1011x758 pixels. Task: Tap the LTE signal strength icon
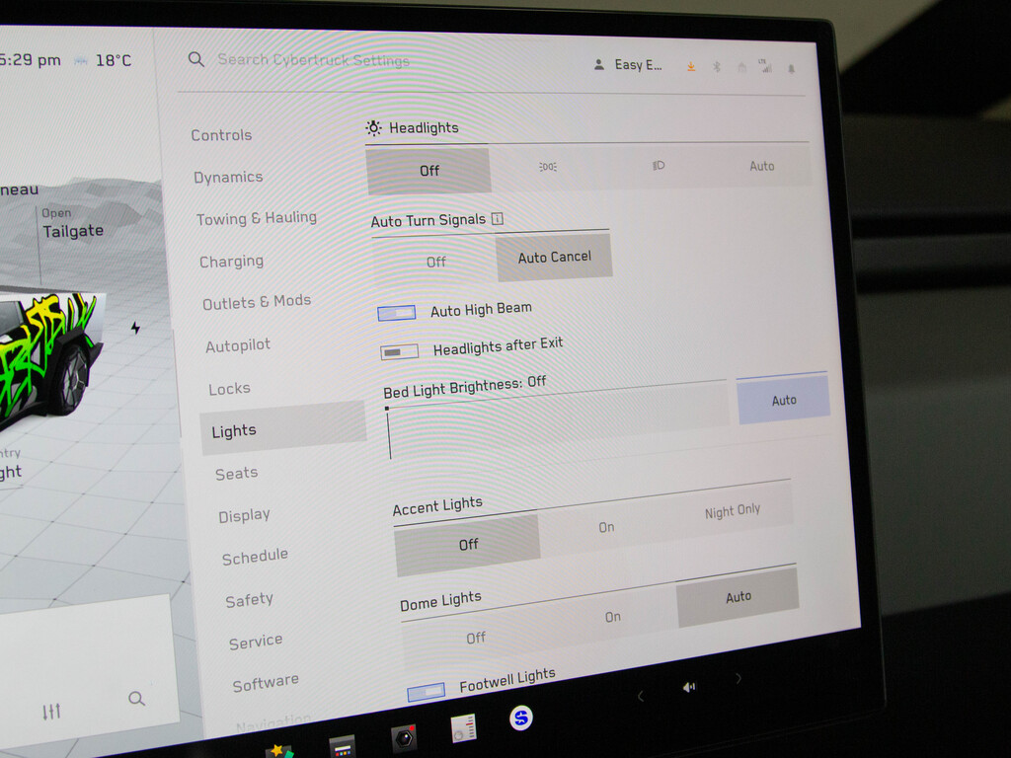pos(765,66)
